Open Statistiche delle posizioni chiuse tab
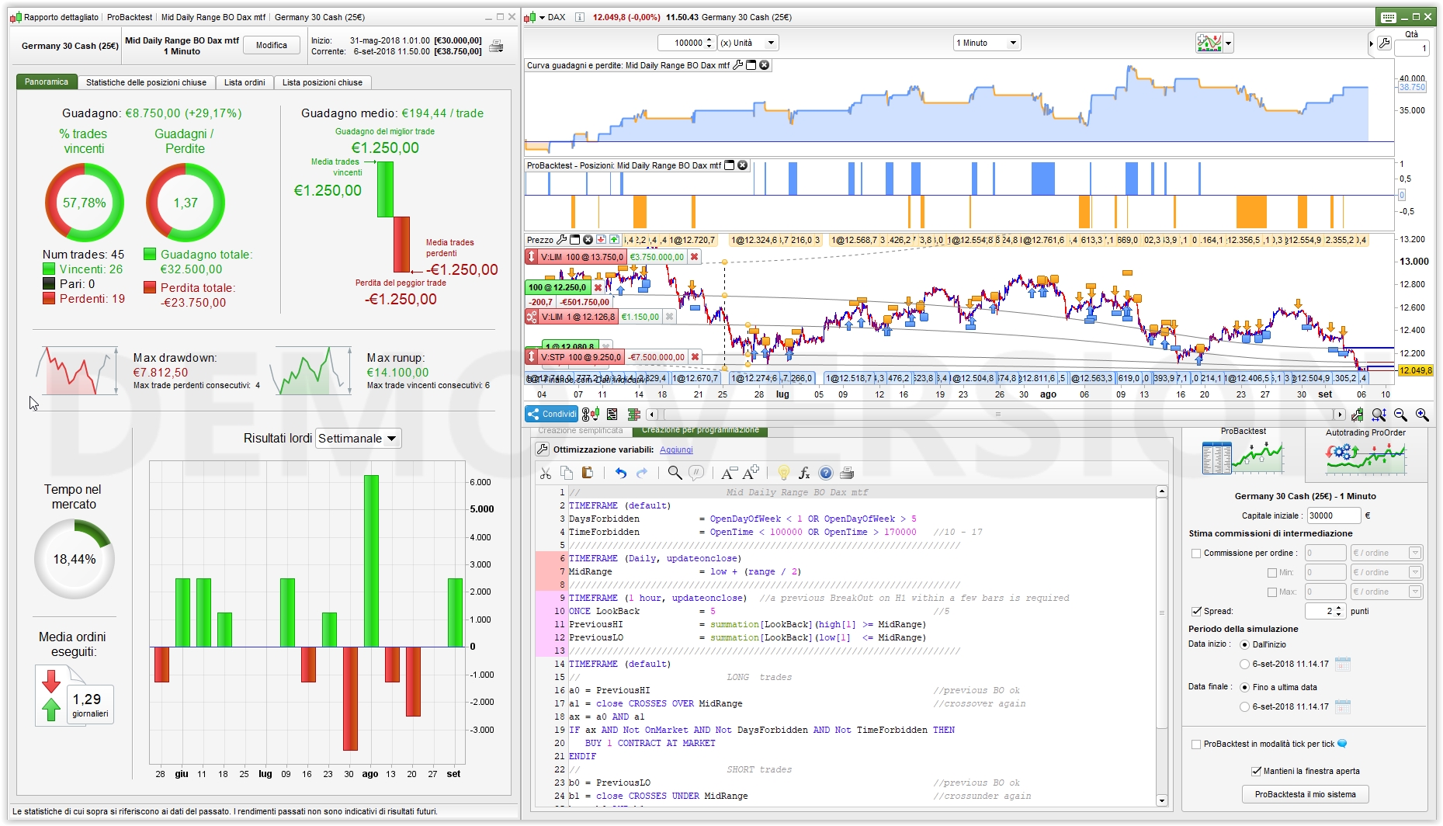 (146, 82)
